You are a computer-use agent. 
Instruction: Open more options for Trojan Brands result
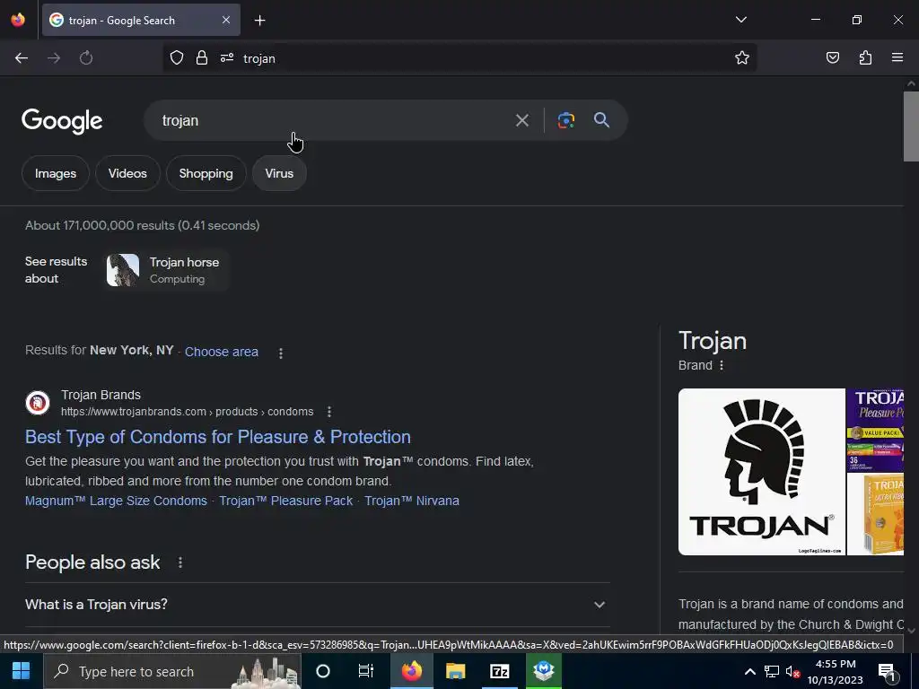pos(329,412)
